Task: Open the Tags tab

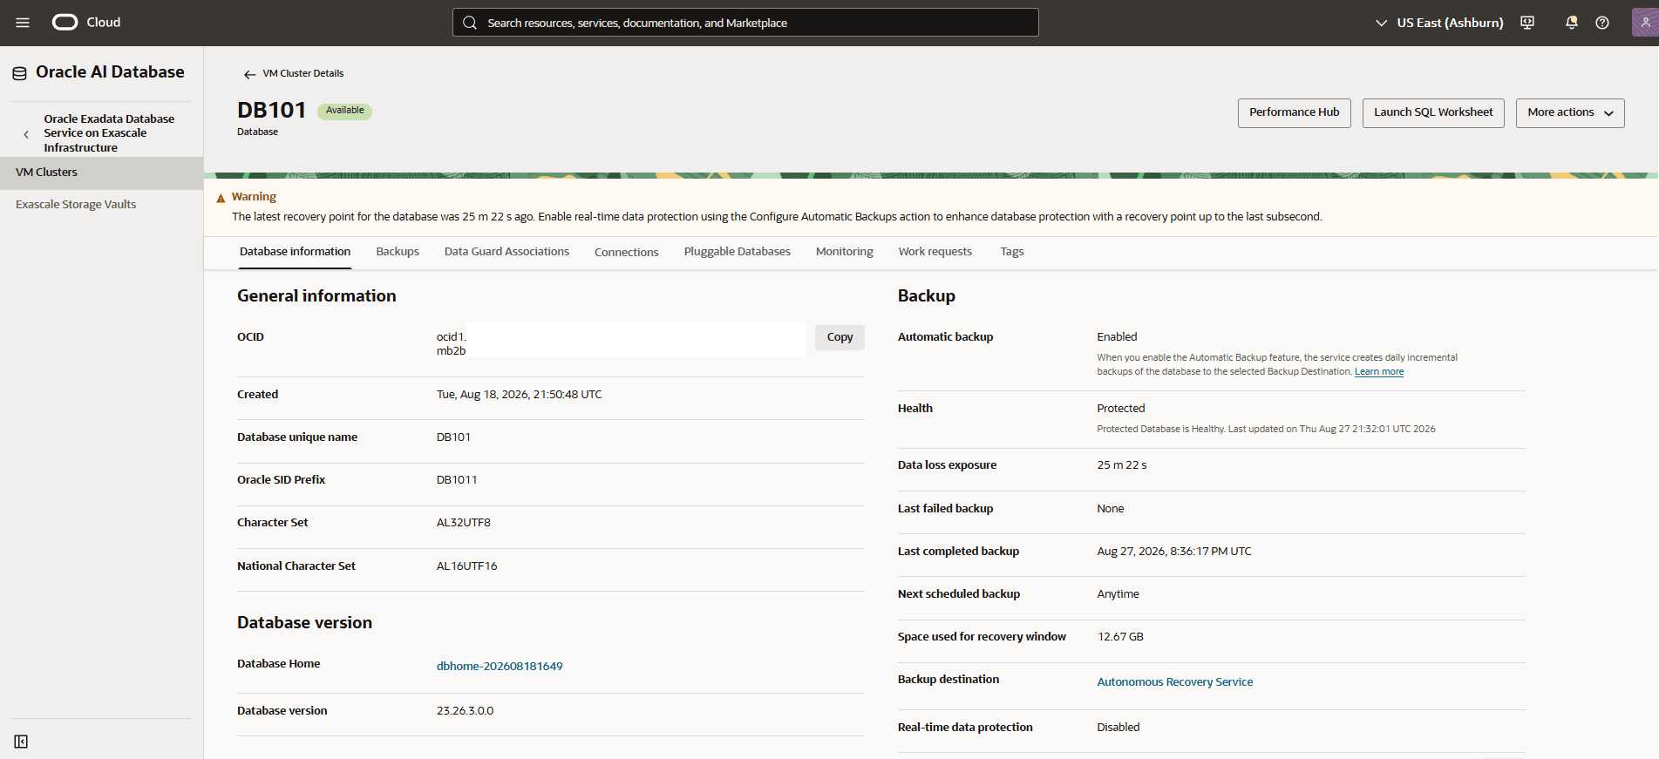Action: pyautogui.click(x=1011, y=252)
